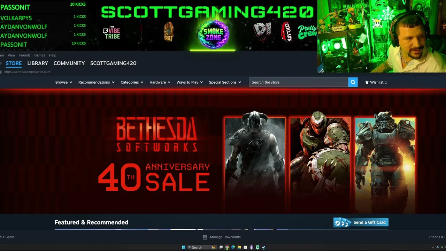Click the Vault logo in the banner

[x=168, y=32]
